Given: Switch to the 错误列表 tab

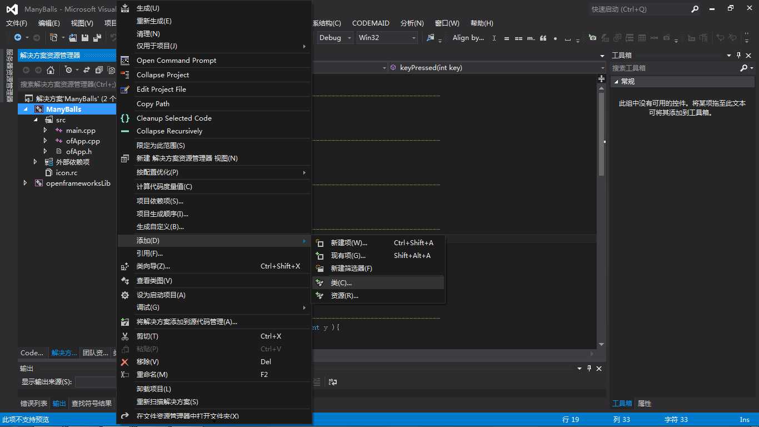Looking at the screenshot, I should point(34,404).
